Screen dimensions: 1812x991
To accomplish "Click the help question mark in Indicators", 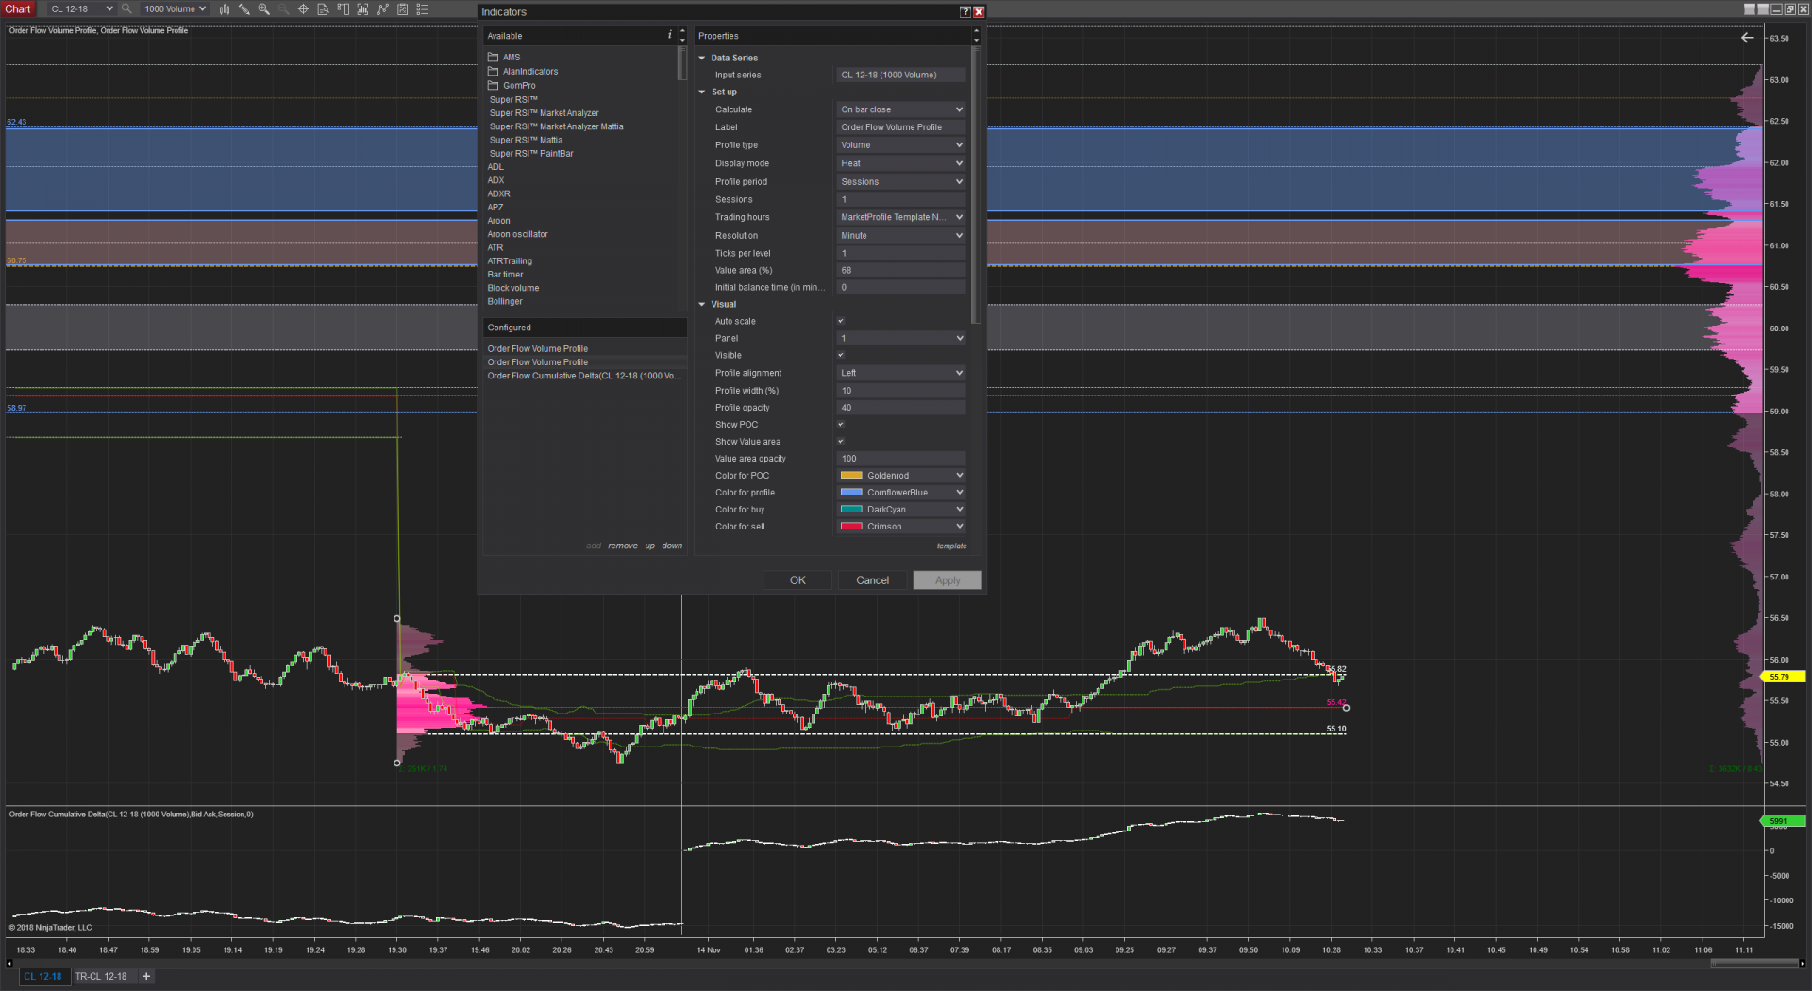I will click(965, 12).
